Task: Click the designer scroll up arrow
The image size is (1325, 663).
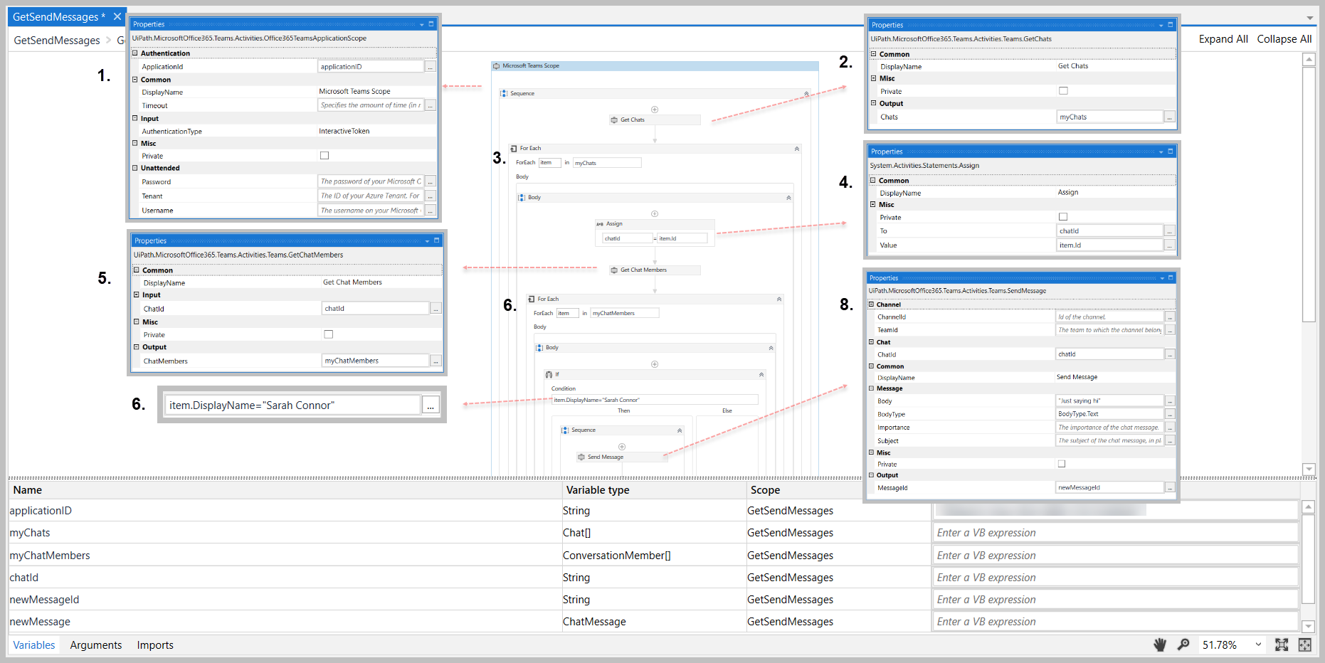Action: (1309, 60)
